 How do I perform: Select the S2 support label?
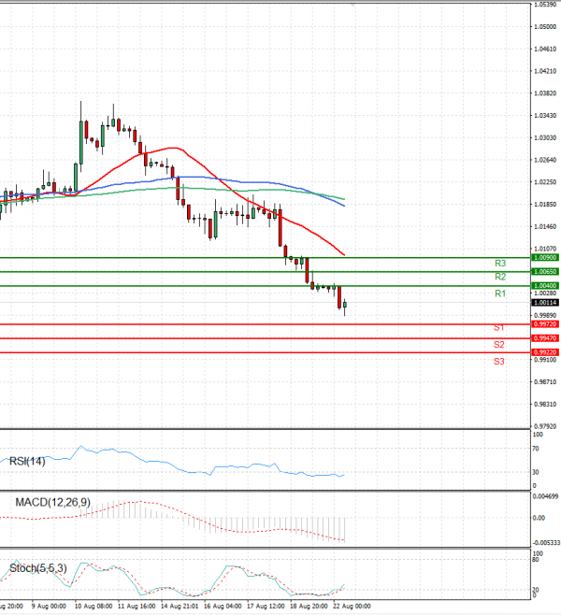pos(499,345)
